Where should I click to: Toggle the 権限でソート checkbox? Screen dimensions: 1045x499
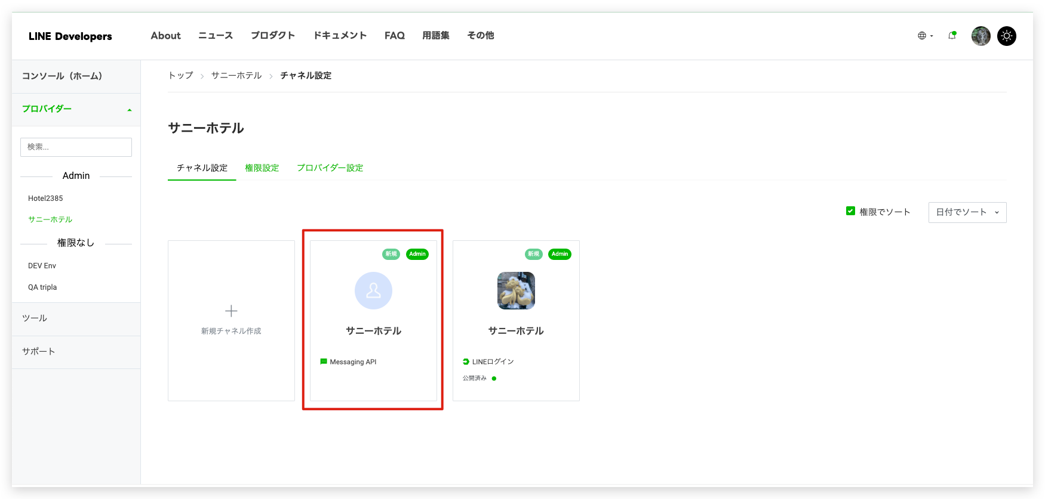click(850, 211)
